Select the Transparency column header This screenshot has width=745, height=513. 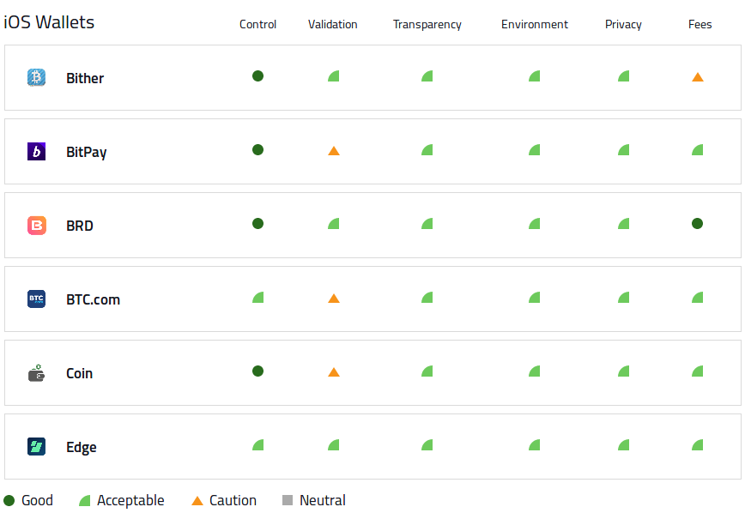[427, 24]
